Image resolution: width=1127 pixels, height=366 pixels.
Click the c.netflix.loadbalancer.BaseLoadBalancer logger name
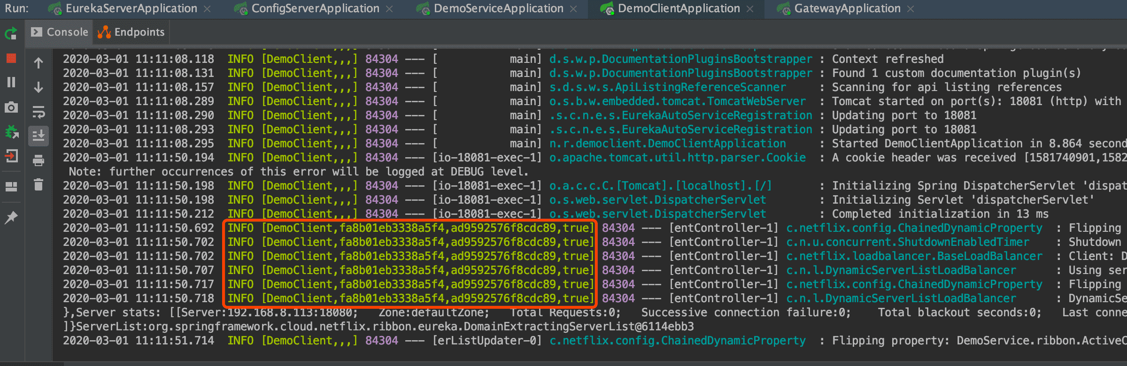coord(914,256)
